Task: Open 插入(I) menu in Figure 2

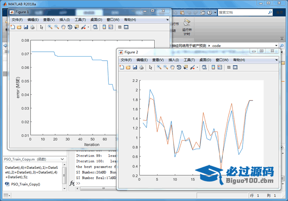Action: pos(174,60)
